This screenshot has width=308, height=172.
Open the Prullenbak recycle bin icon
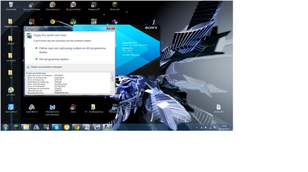[11, 6]
